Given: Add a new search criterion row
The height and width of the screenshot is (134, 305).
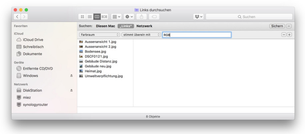Looking at the screenshot, I should coord(289,35).
